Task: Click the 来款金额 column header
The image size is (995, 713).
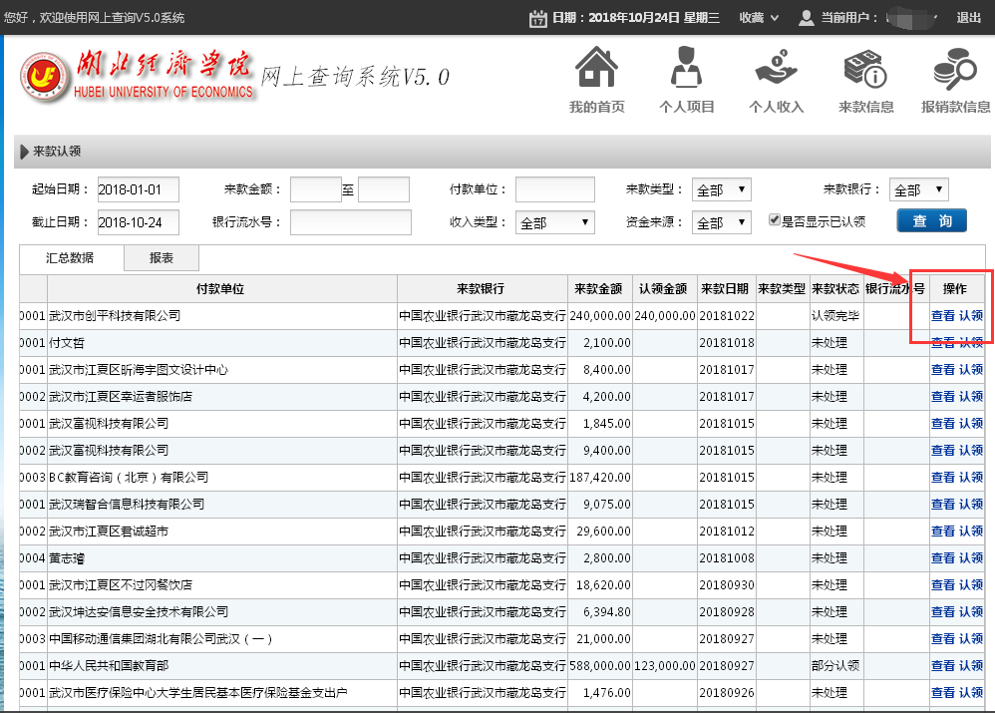Action: click(599, 289)
